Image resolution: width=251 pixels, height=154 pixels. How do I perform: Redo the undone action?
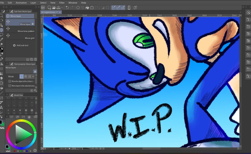(72, 8)
